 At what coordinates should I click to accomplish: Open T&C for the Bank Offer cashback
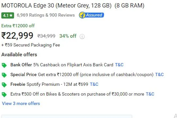[119, 65]
